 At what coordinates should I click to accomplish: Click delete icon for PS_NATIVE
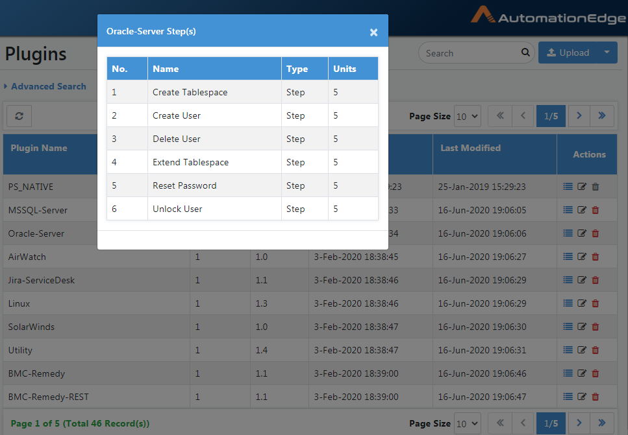point(596,186)
